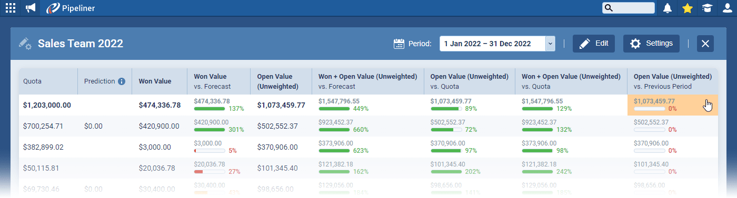The height and width of the screenshot is (198, 737).
Task: Open the app grid menu icon
Action: (x=10, y=8)
